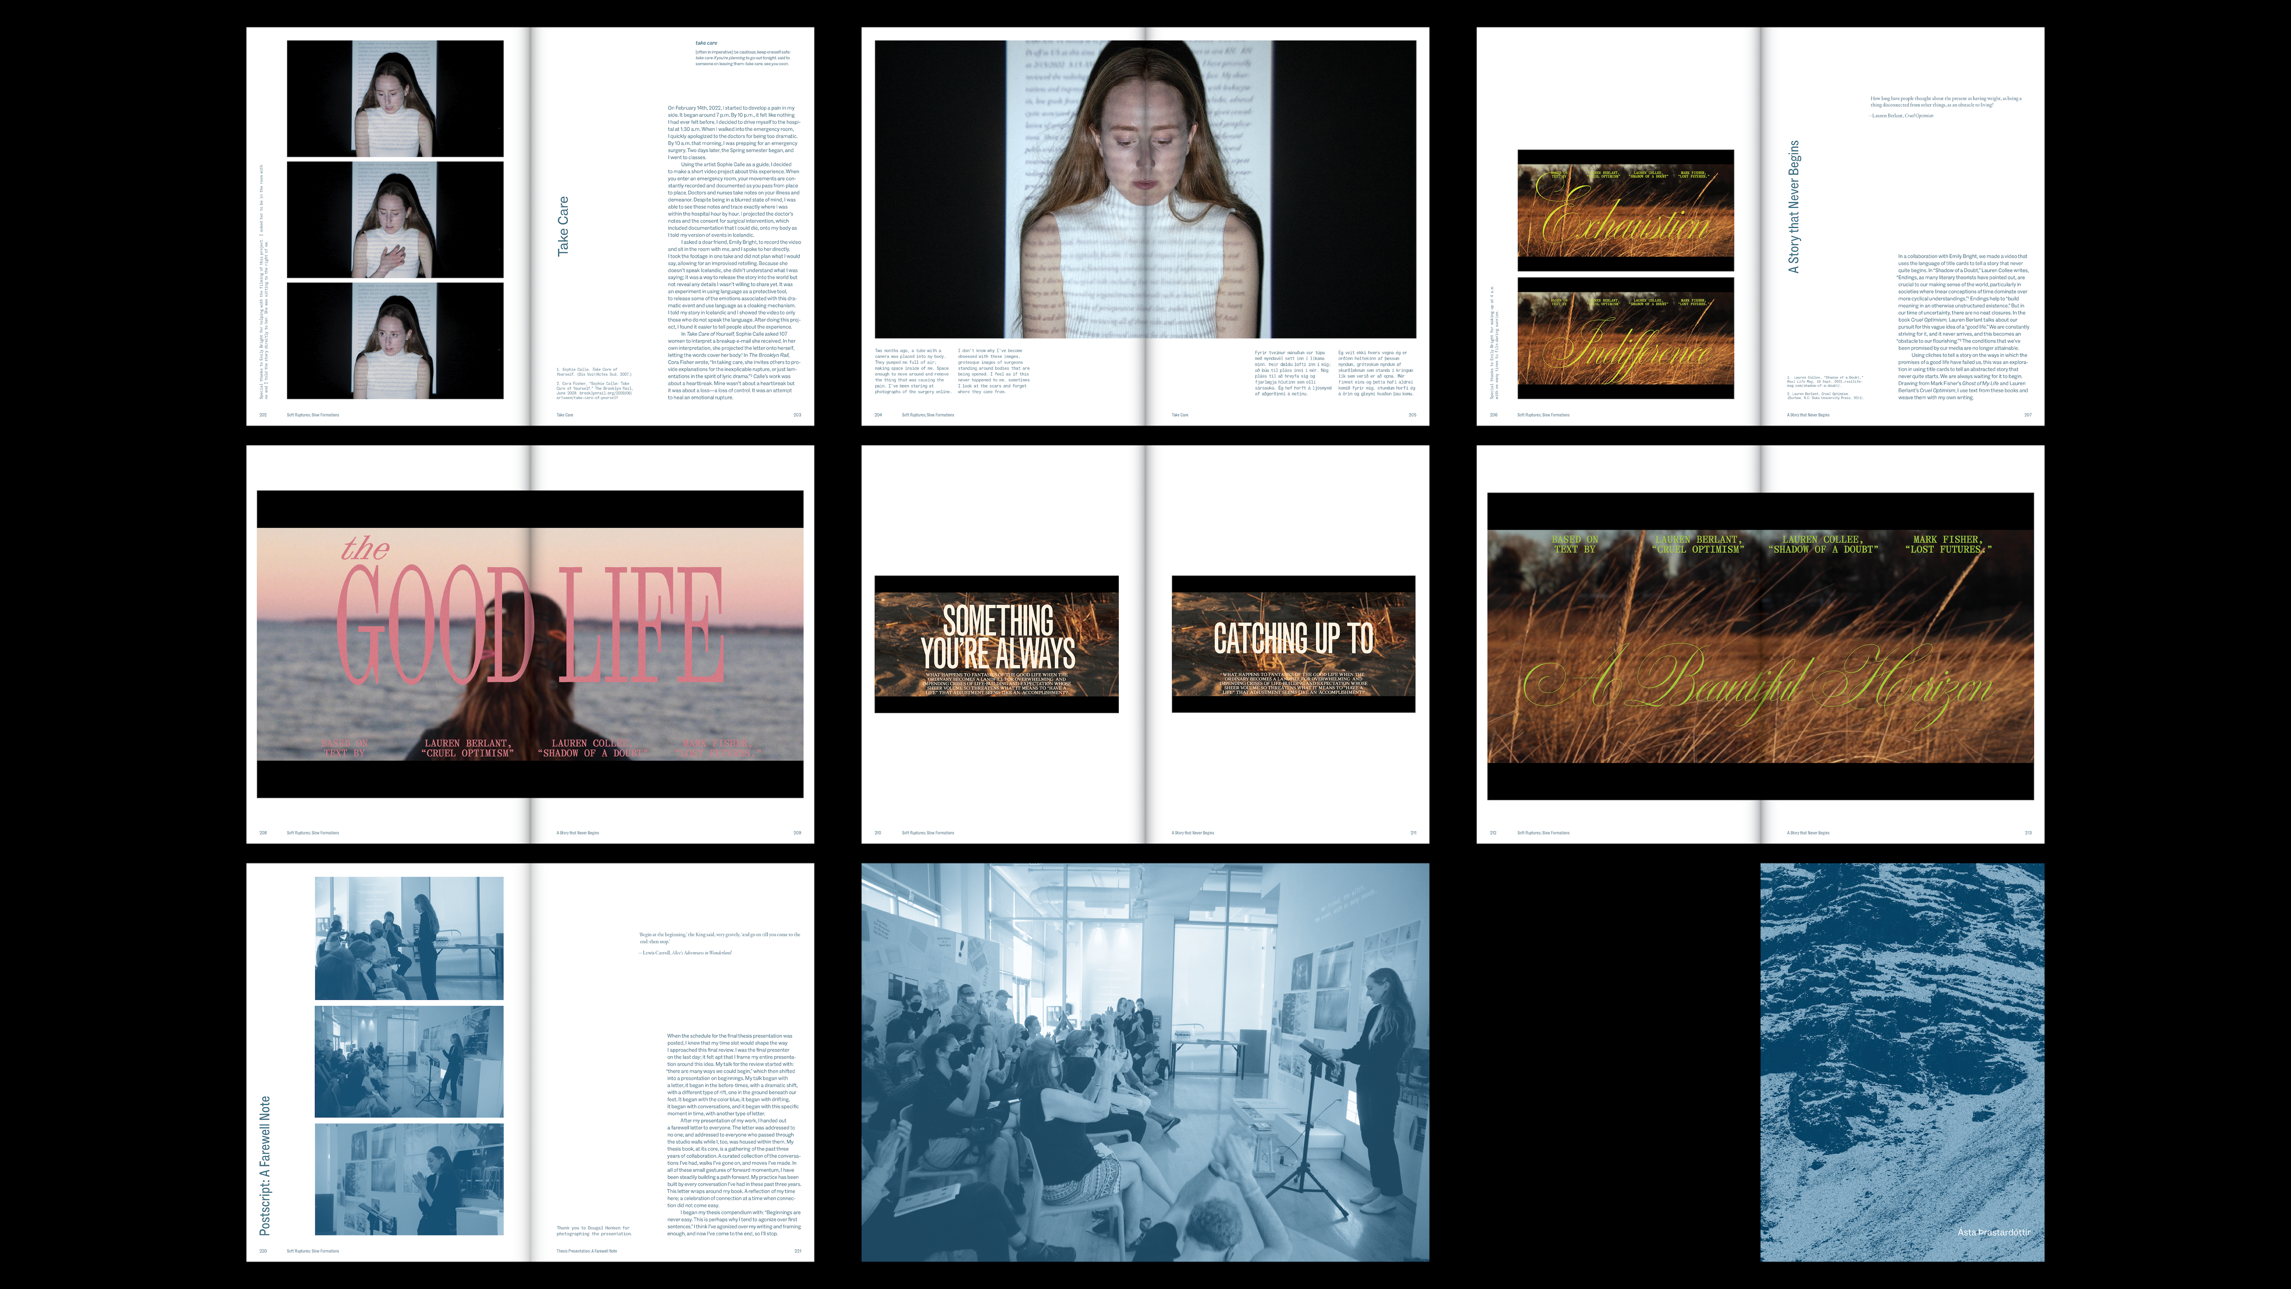
Task: Click green script text 'A Beautiful Horizon'
Action: 1759,686
